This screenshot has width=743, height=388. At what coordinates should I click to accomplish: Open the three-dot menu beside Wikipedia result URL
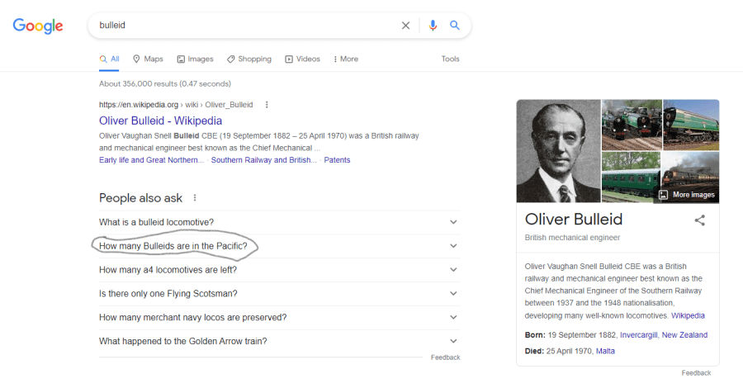tap(267, 105)
